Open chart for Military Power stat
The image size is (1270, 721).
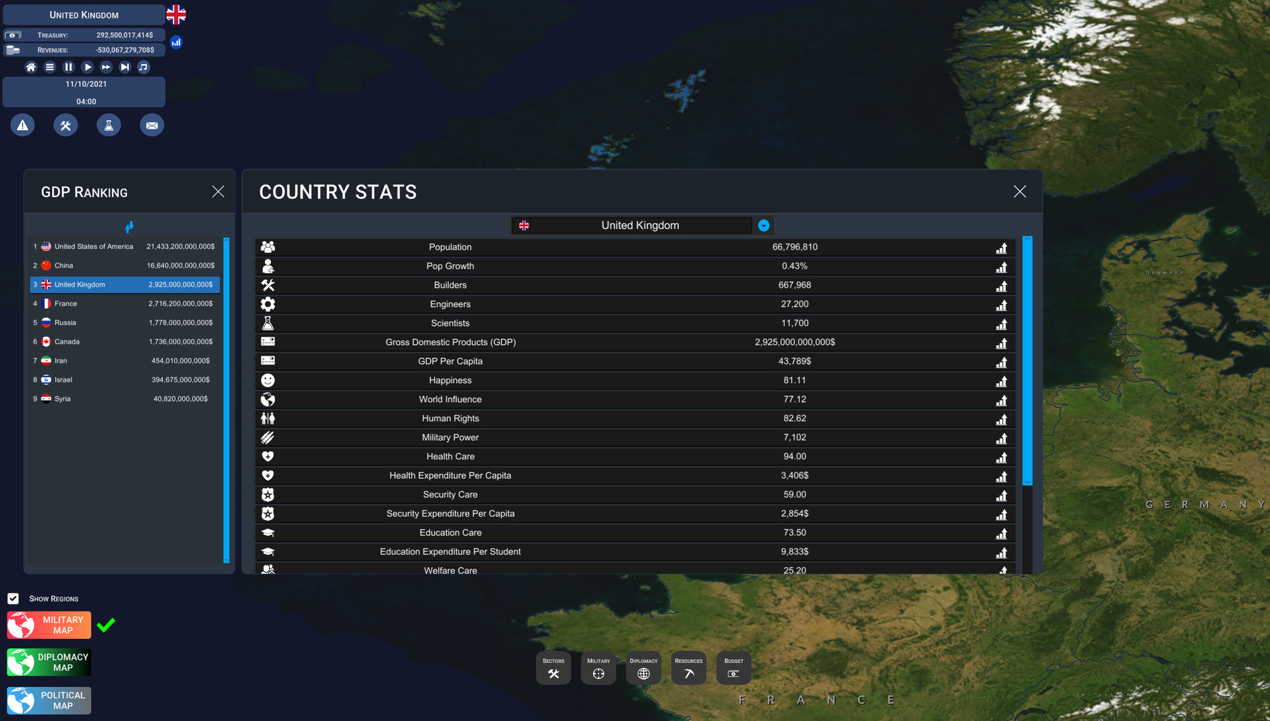point(1001,438)
